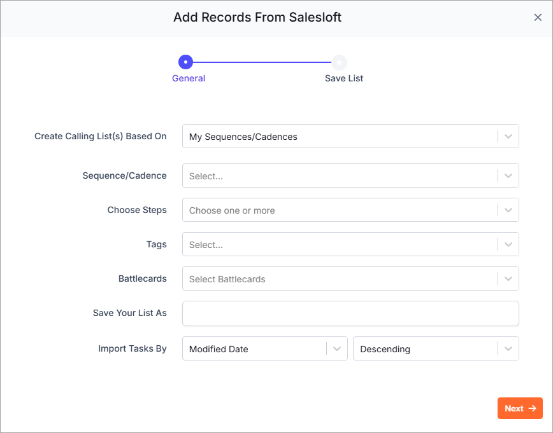Image resolution: width=553 pixels, height=433 pixels.
Task: Open the Choose Steps multi-select
Action: 350,210
